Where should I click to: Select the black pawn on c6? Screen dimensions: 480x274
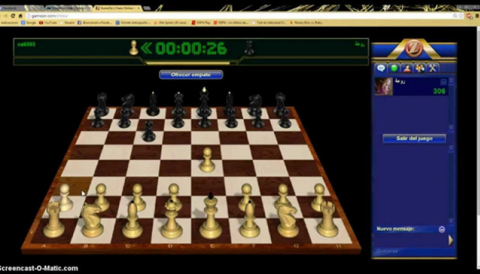click(149, 131)
